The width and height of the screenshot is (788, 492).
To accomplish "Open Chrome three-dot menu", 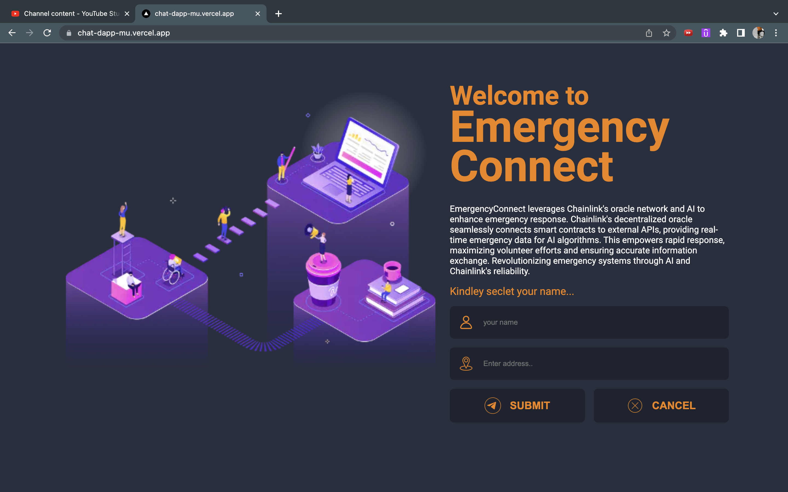I will coord(776,33).
